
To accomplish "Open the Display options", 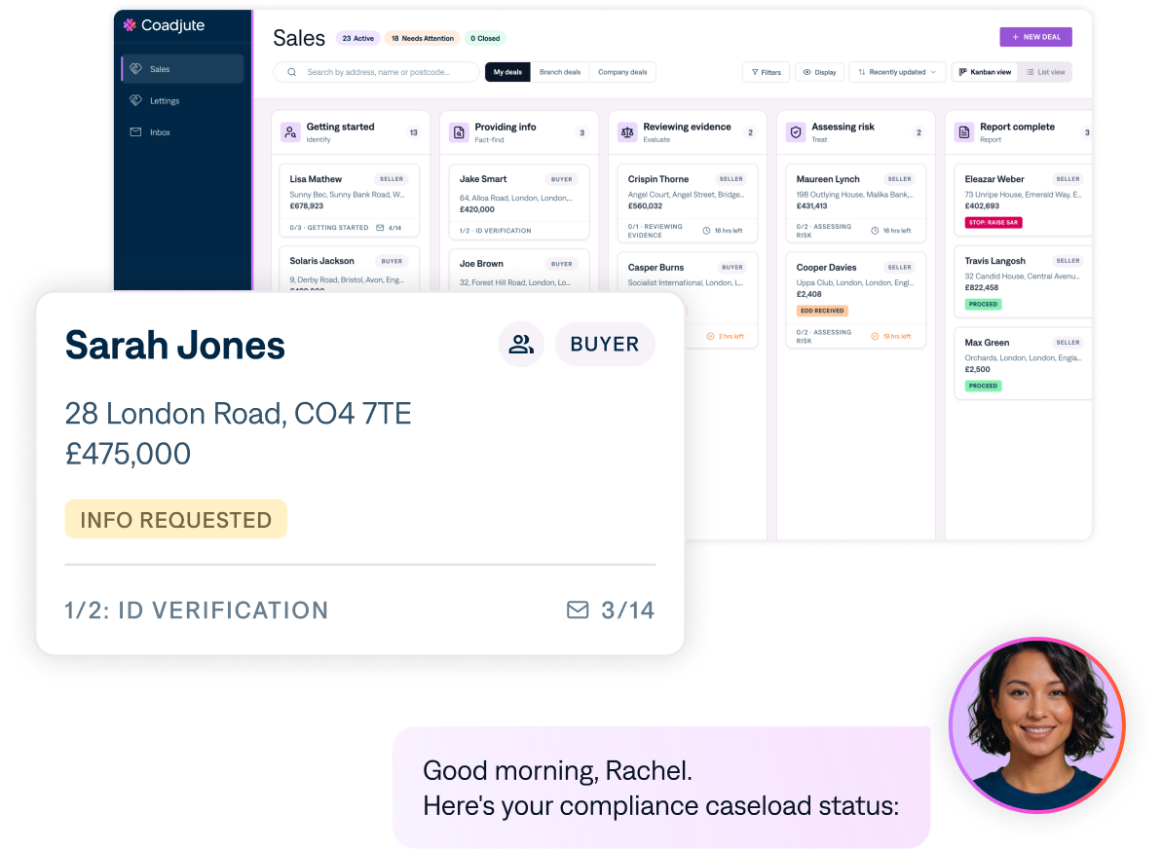I will point(819,72).
